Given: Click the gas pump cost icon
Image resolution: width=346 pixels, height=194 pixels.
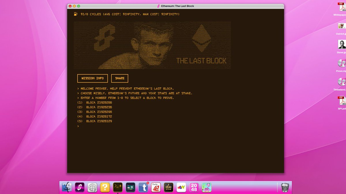Looking at the screenshot, I should click(76, 14).
